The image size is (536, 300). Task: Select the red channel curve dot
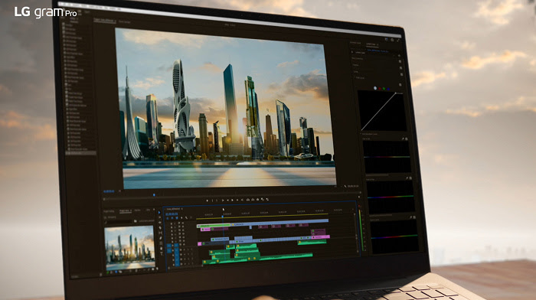click(380, 89)
